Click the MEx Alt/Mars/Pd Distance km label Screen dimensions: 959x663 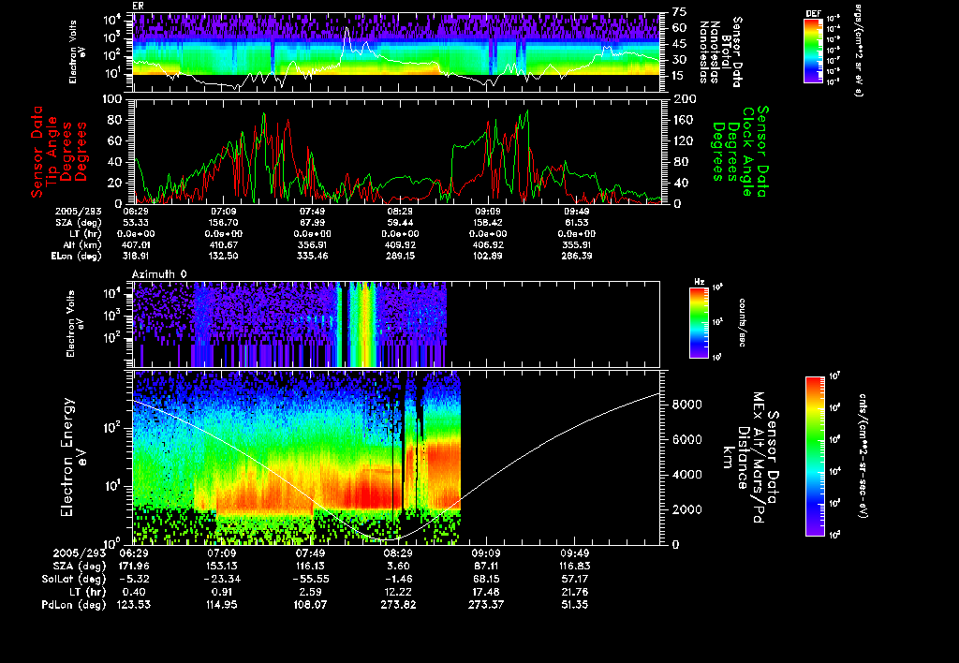[750, 458]
